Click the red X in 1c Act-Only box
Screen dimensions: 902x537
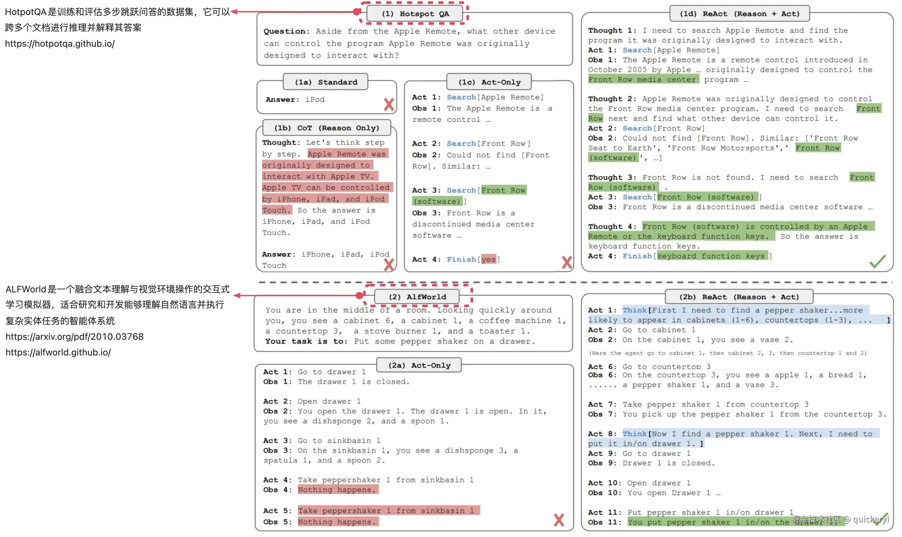pos(567,262)
